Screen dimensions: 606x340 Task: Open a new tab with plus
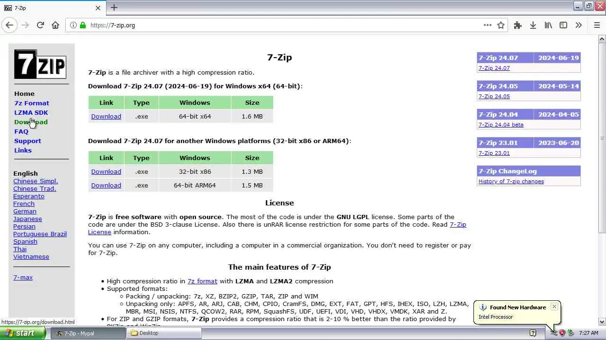(x=114, y=8)
